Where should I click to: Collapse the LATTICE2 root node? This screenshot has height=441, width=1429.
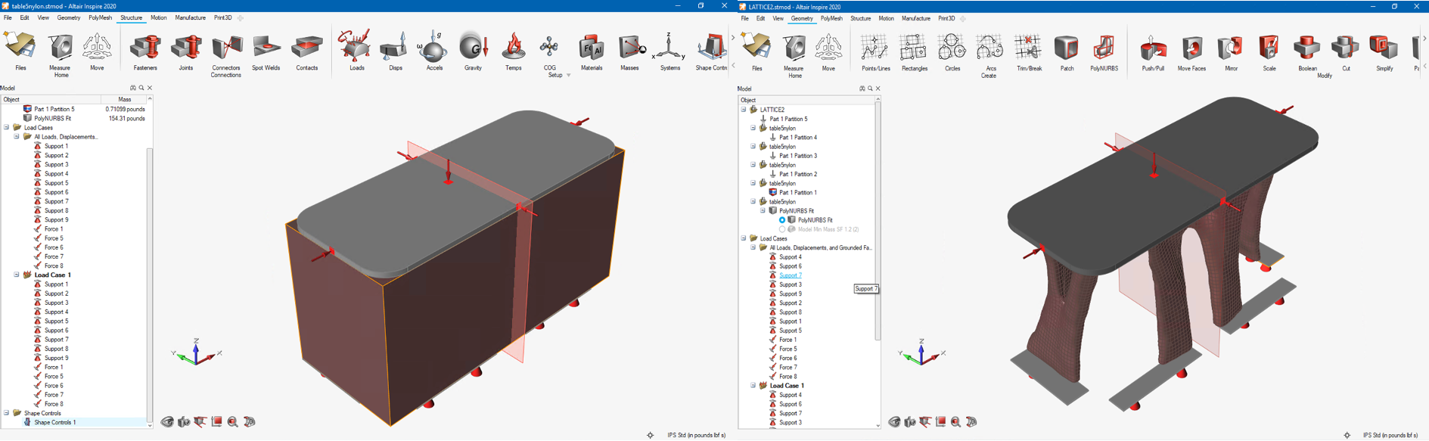[x=744, y=110]
